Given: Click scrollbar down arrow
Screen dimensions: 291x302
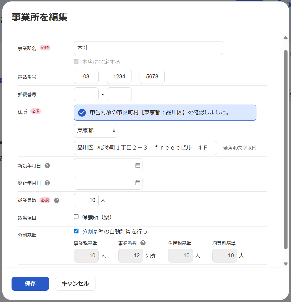Looking at the screenshot, I should coord(286,264).
